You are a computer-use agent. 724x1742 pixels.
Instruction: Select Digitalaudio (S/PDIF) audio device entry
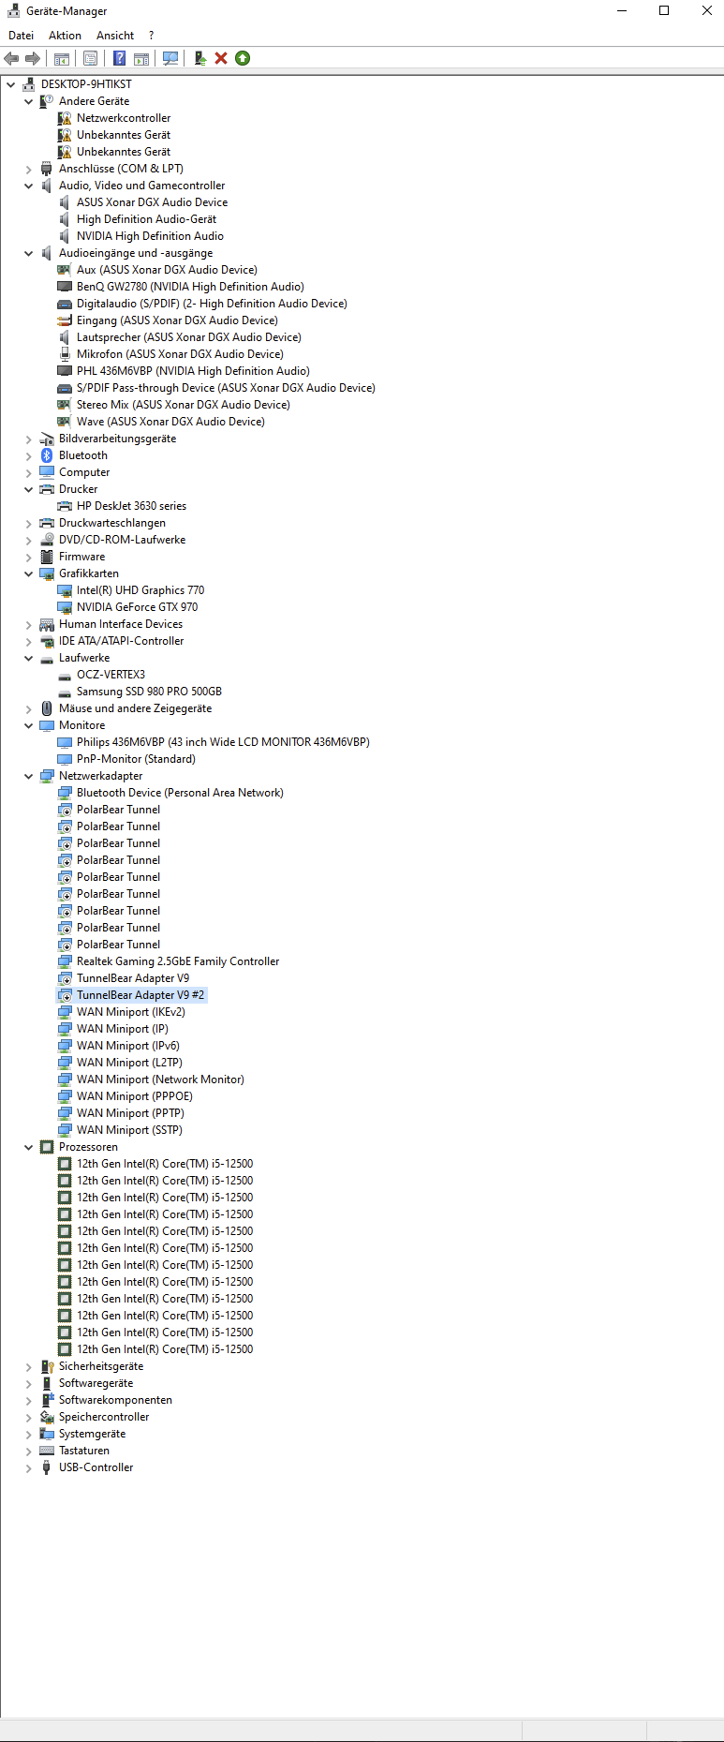212,304
